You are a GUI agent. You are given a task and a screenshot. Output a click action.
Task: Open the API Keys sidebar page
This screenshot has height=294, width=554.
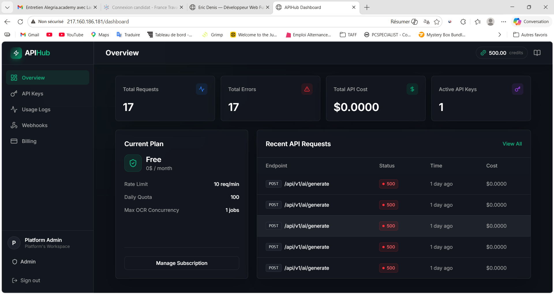click(x=48, y=94)
